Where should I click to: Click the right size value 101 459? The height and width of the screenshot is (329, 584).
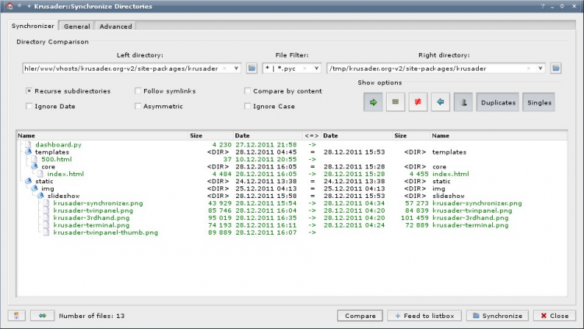pyautogui.click(x=414, y=218)
